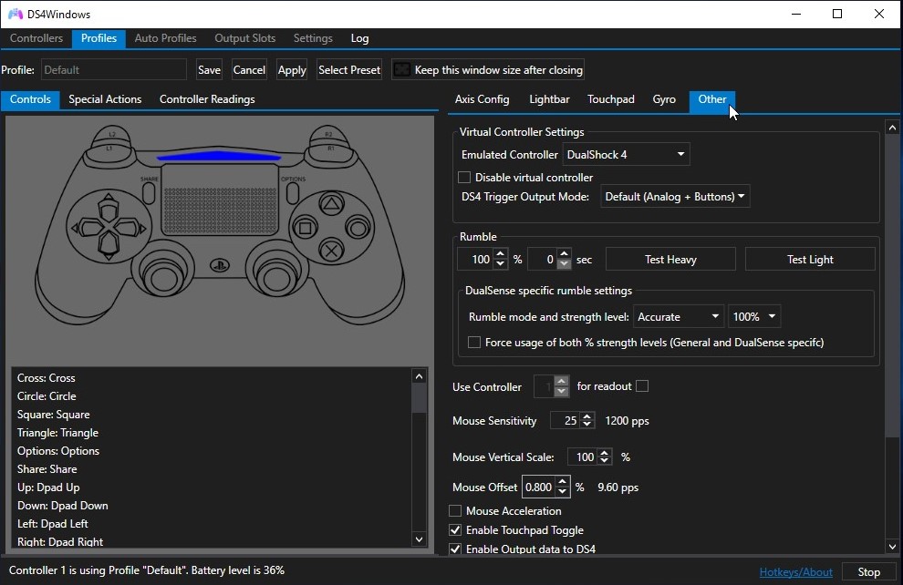Viewport: 903px width, 585px height.
Task: Click the L2 trigger on controller diagram
Action: [x=111, y=134]
